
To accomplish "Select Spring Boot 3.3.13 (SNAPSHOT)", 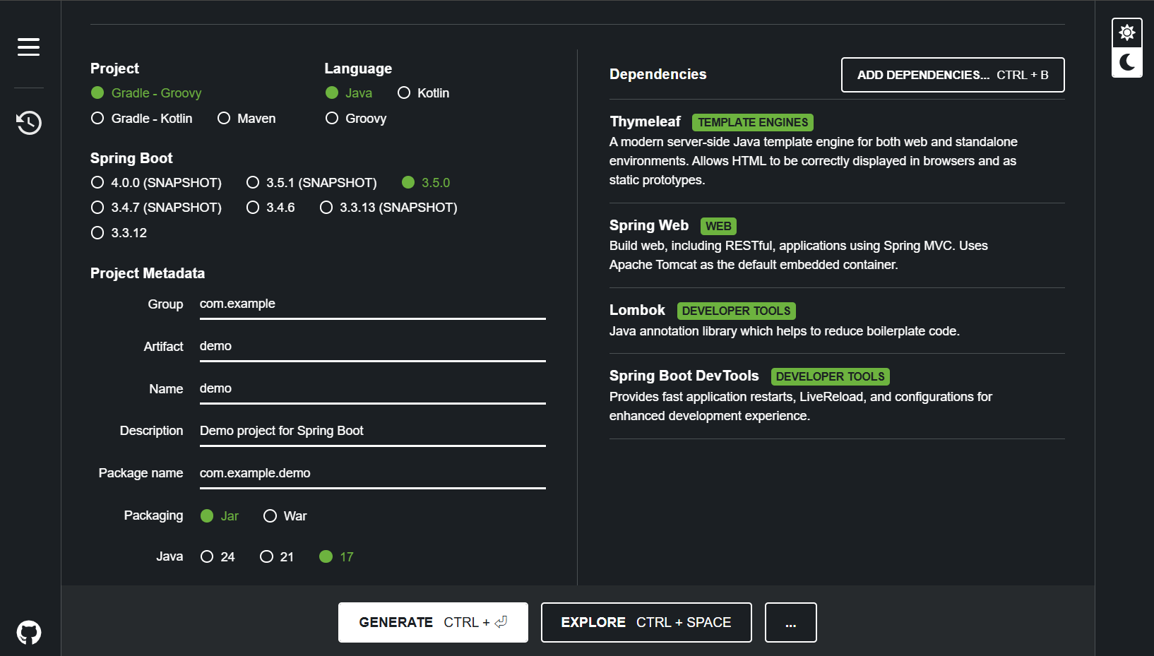I will (x=388, y=208).
